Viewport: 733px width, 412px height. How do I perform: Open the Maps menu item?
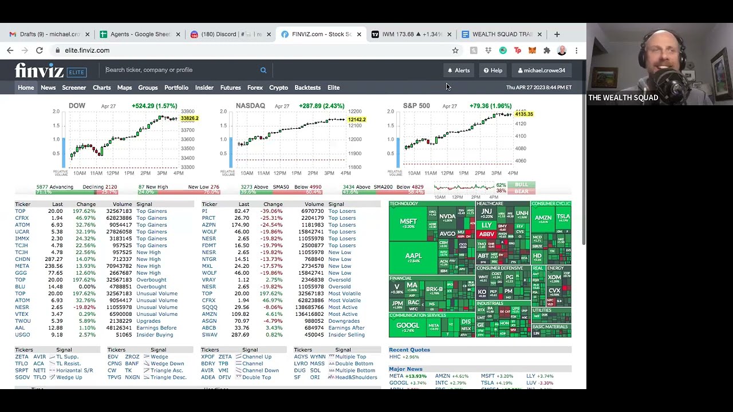[124, 88]
